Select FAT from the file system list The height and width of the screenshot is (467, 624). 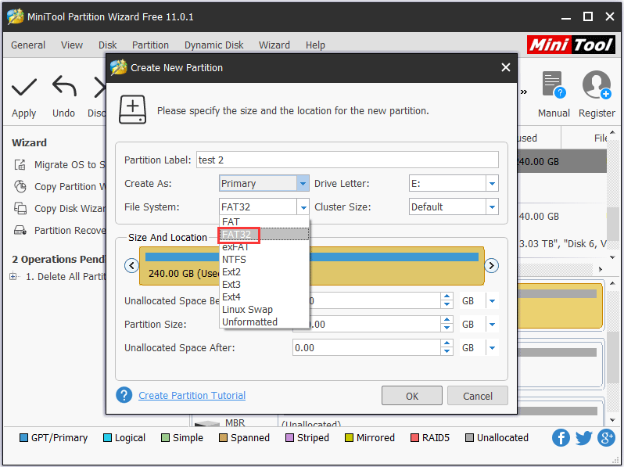tap(264, 221)
